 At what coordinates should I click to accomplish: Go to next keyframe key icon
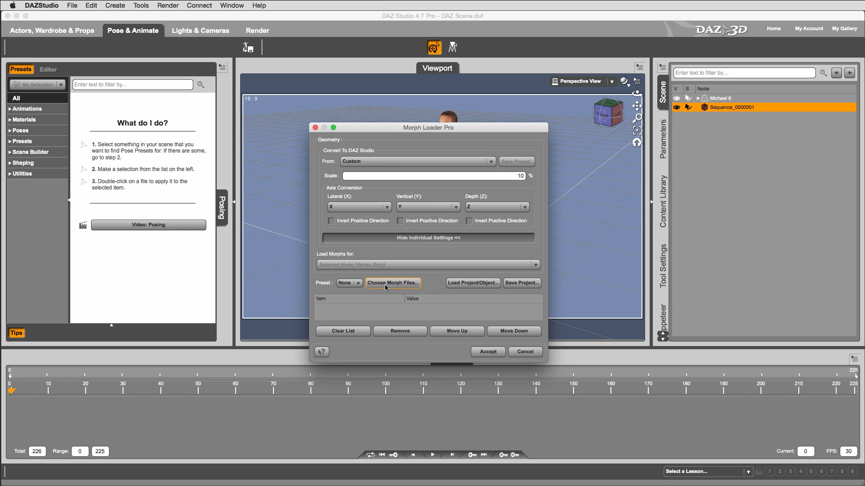coord(472,454)
